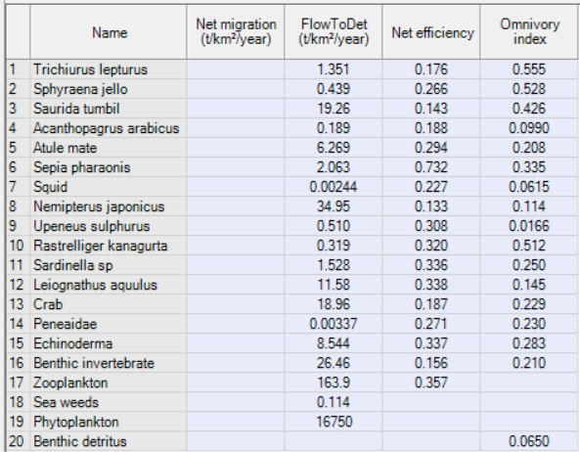The width and height of the screenshot is (580, 452).
Task: Select the Echinoderma name cell
Action: pos(109,344)
